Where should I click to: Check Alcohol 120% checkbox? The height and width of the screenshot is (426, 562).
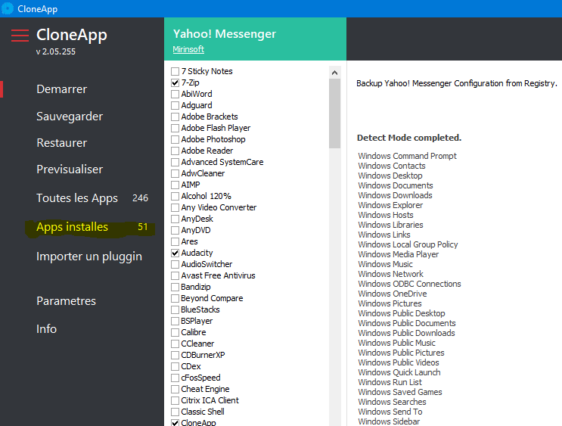175,196
